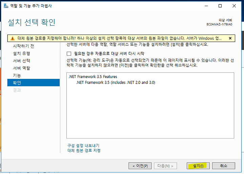
Task: Go to 시작하기 전 step
Action: (23, 46)
